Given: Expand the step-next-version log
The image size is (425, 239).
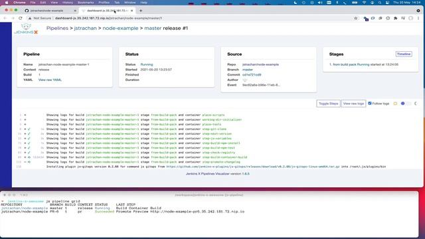Looking at the screenshot, I should click(25, 134).
